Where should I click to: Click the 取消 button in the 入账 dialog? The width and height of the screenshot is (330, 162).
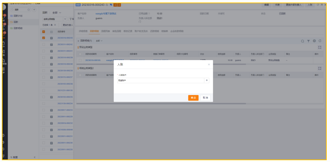click(205, 98)
